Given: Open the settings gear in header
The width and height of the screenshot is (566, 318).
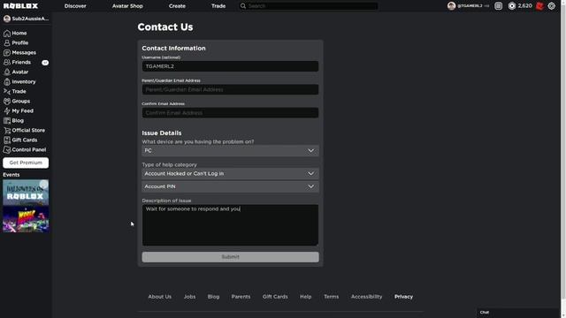Looking at the screenshot, I should coord(552,6).
